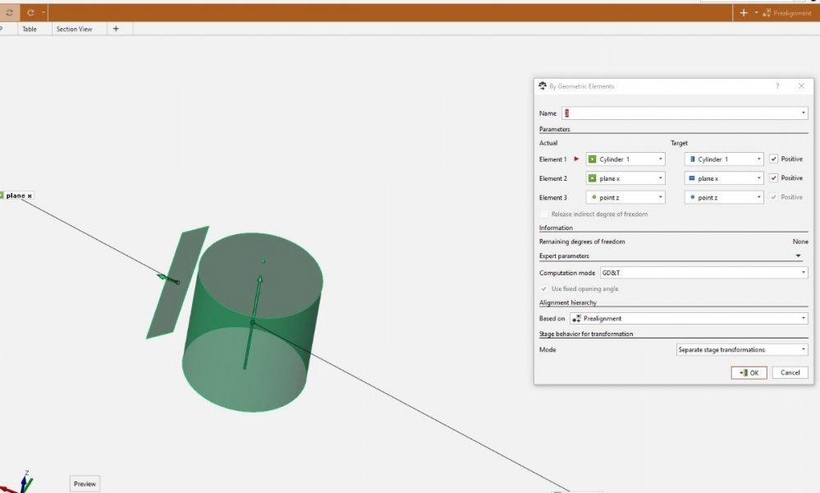
Task: Enable Release indirect degree of freedom
Action: [x=544, y=214]
